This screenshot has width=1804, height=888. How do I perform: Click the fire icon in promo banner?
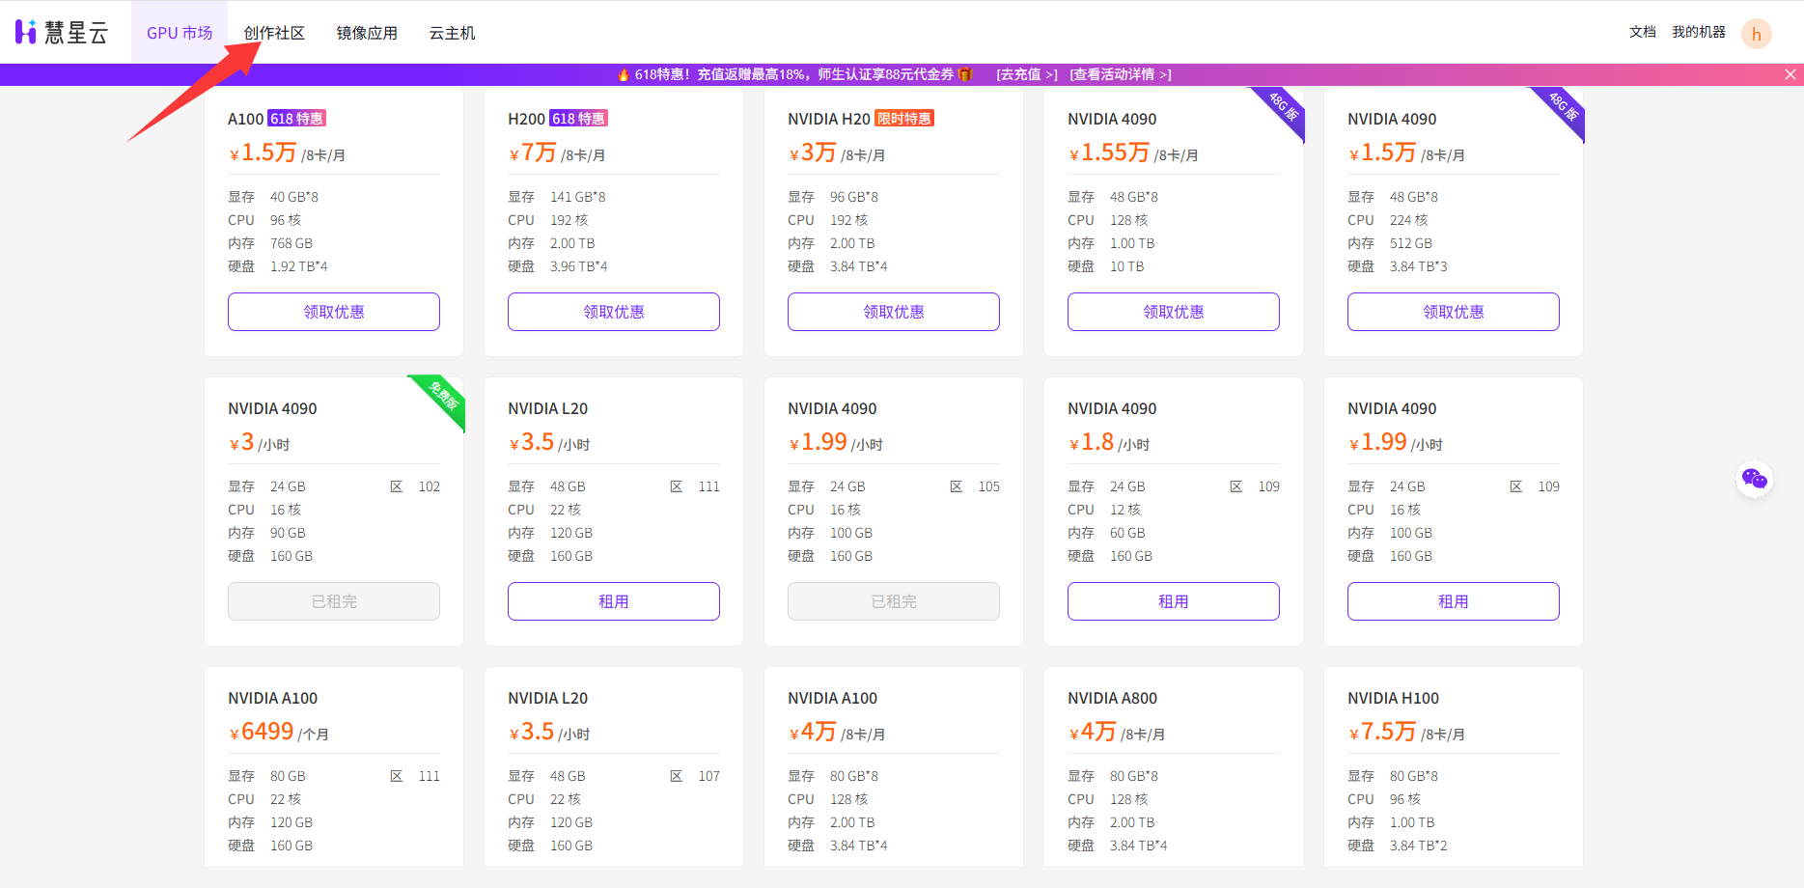[x=624, y=74]
